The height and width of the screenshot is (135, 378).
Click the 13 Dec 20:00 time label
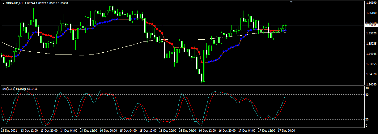(49, 131)
